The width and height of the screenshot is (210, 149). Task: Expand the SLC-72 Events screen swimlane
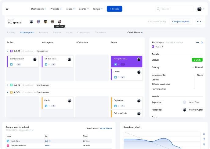[x=7, y=85]
